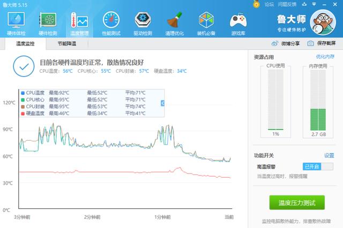343x228 pixels.
Task: Click the 鲁大师 cartoon avatar
Action: point(323,22)
